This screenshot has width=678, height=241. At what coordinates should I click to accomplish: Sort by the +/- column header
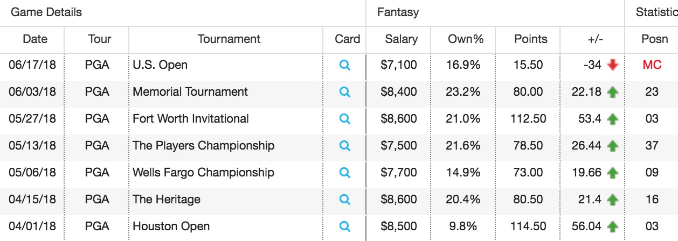point(596,39)
